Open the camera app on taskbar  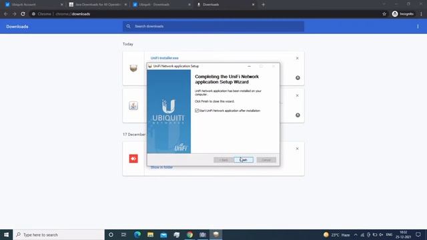pyautogui.click(x=203, y=235)
